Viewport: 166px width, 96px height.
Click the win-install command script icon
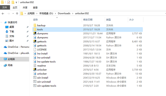pos(35,78)
